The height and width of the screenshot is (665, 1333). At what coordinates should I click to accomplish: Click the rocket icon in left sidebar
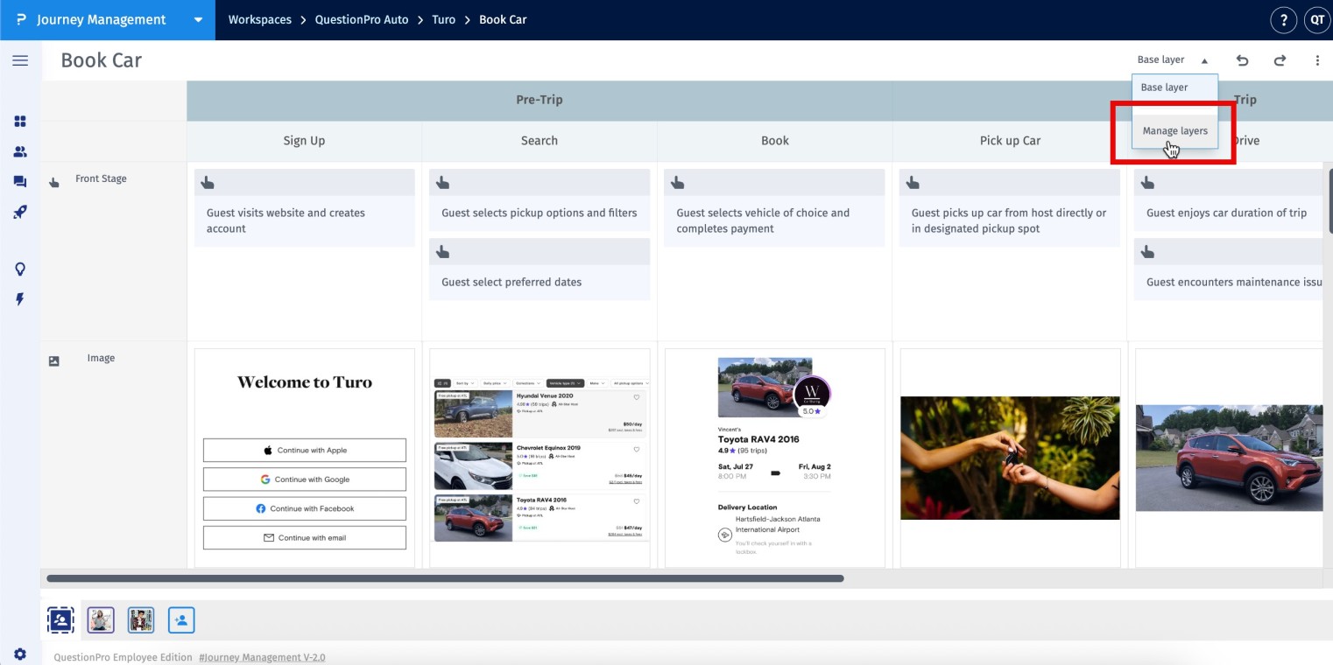20,212
